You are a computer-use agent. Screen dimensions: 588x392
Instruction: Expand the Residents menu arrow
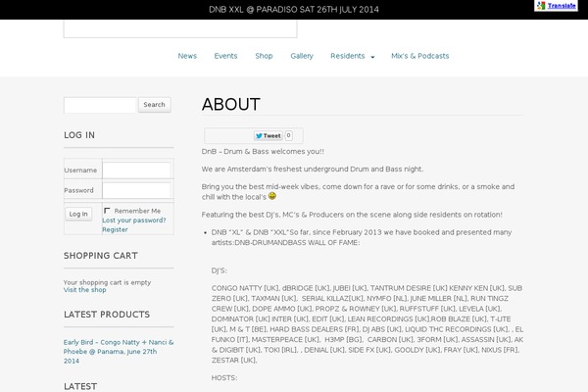click(372, 57)
